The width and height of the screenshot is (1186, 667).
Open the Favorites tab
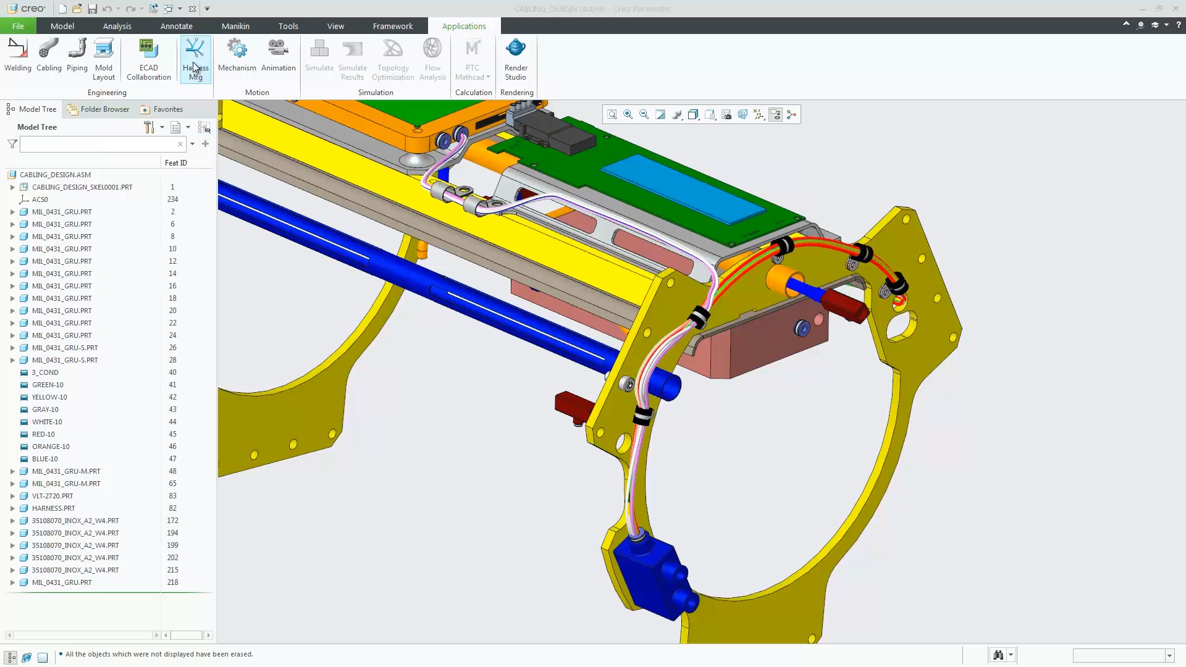(x=161, y=109)
